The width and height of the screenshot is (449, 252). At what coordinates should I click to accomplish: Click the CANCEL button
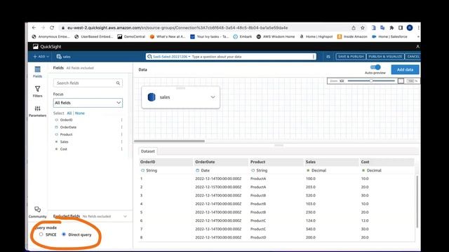coord(413,57)
